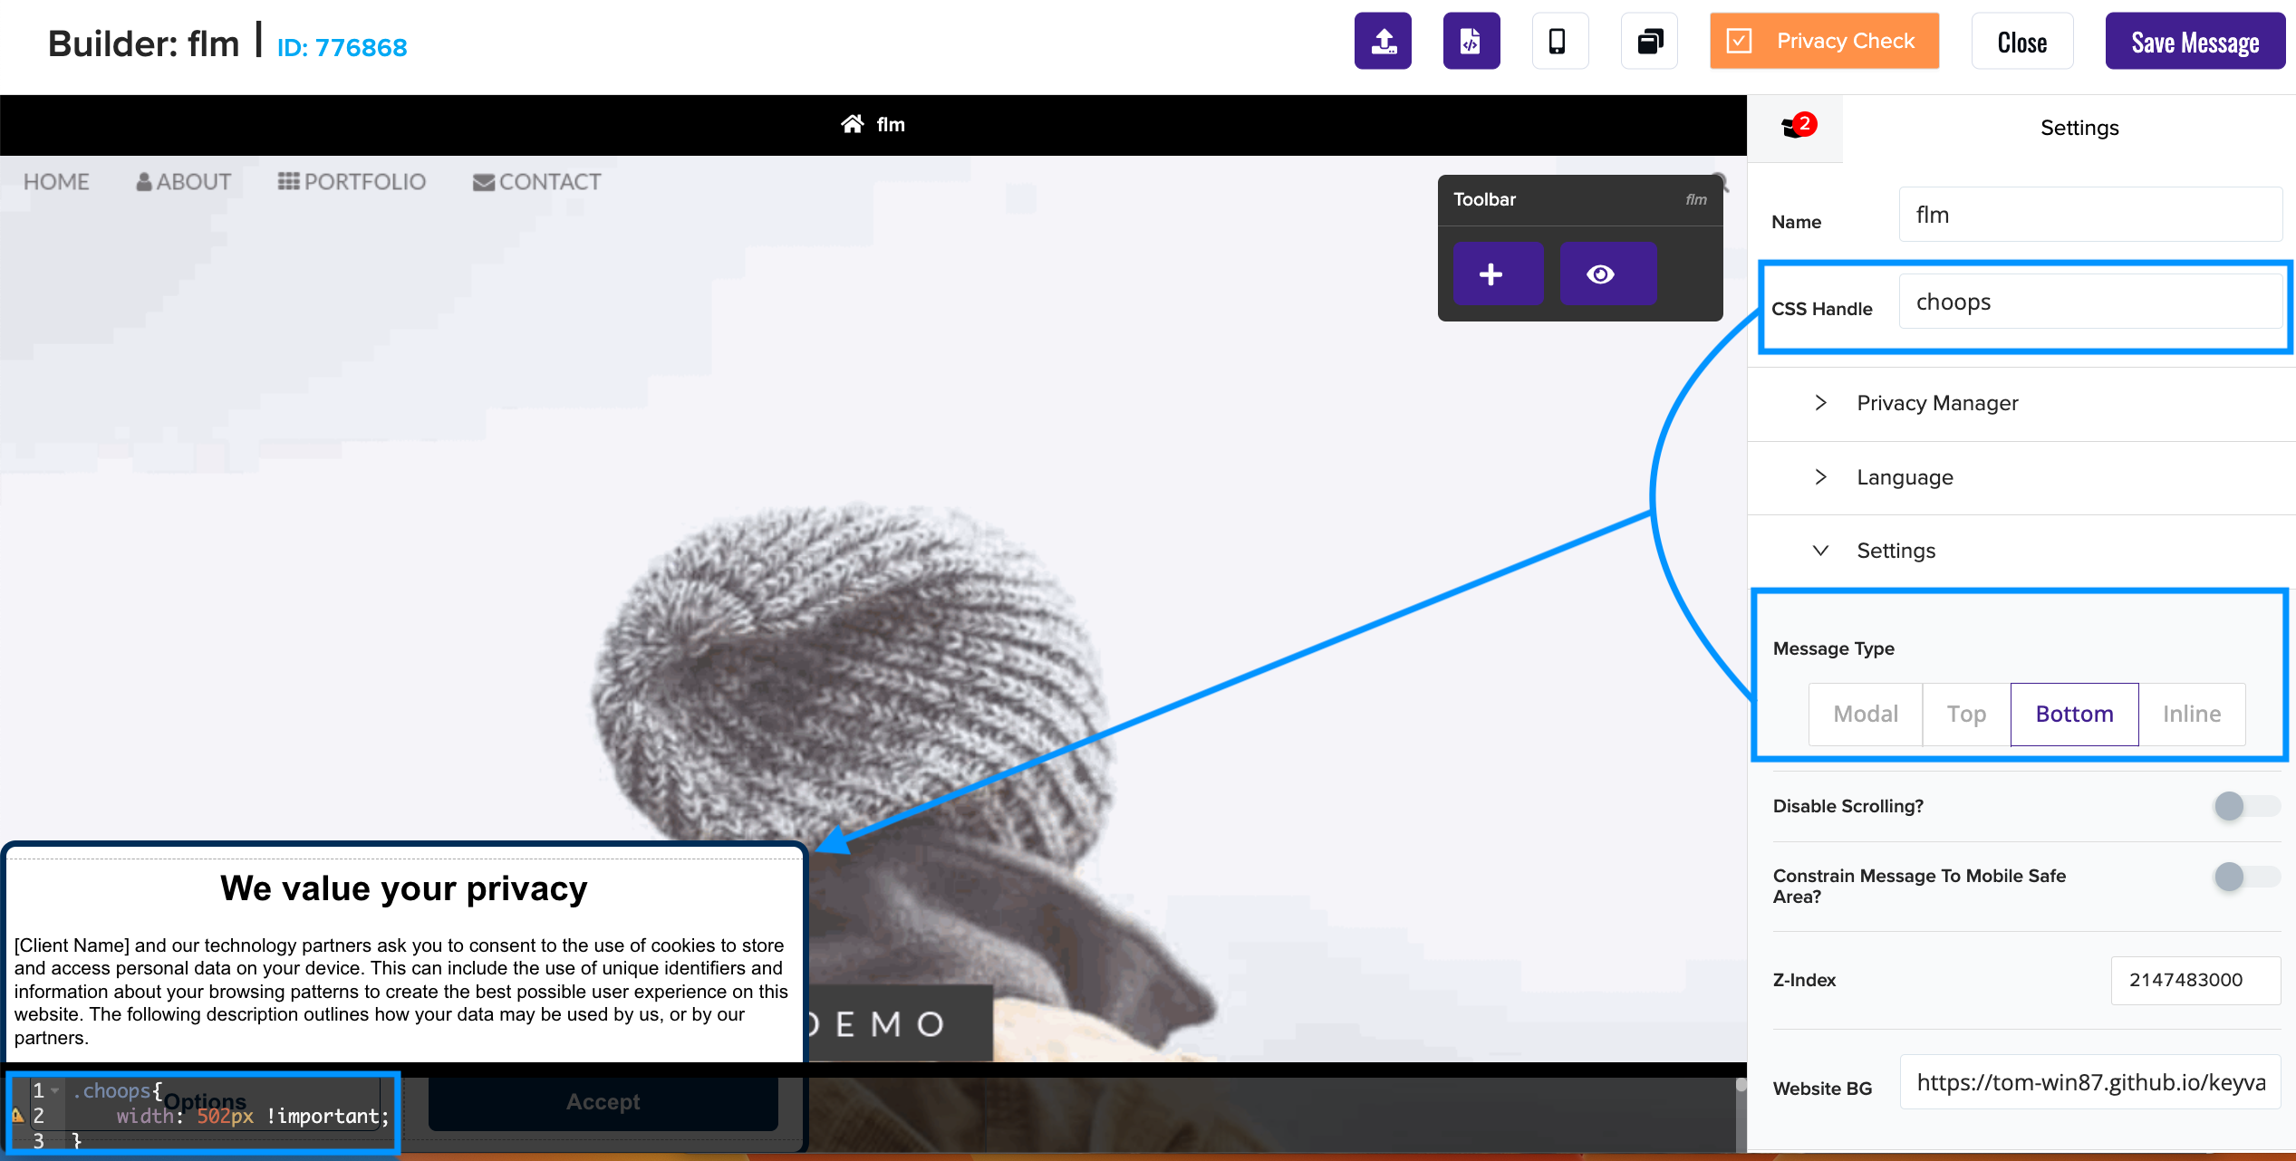
Task: Collapse the Settings section
Action: pyautogui.click(x=2021, y=551)
